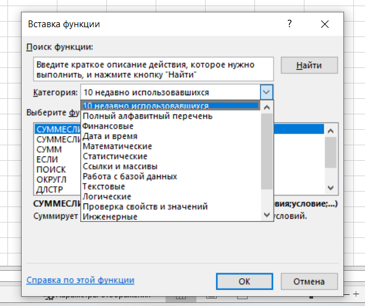Click the Найти search button

[x=309, y=66]
